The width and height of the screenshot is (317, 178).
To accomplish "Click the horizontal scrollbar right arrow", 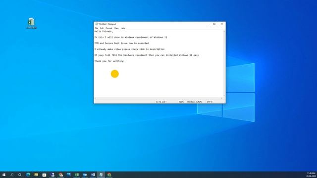I will click(x=221, y=98).
